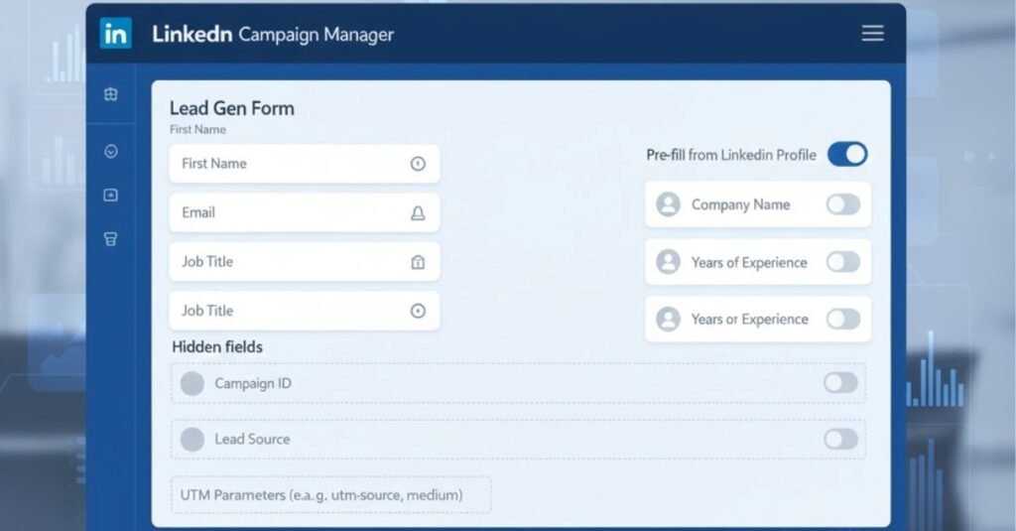The width and height of the screenshot is (1016, 531).
Task: Click the LinkedIn logo icon
Action: coord(115,34)
